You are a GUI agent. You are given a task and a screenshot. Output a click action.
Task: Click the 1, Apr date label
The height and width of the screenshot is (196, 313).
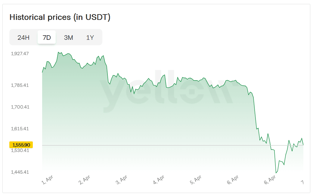(x=48, y=180)
